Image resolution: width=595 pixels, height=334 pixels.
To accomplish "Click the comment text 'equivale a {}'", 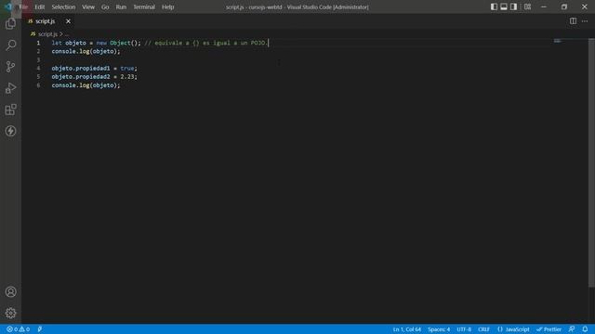I will tap(177, 43).
